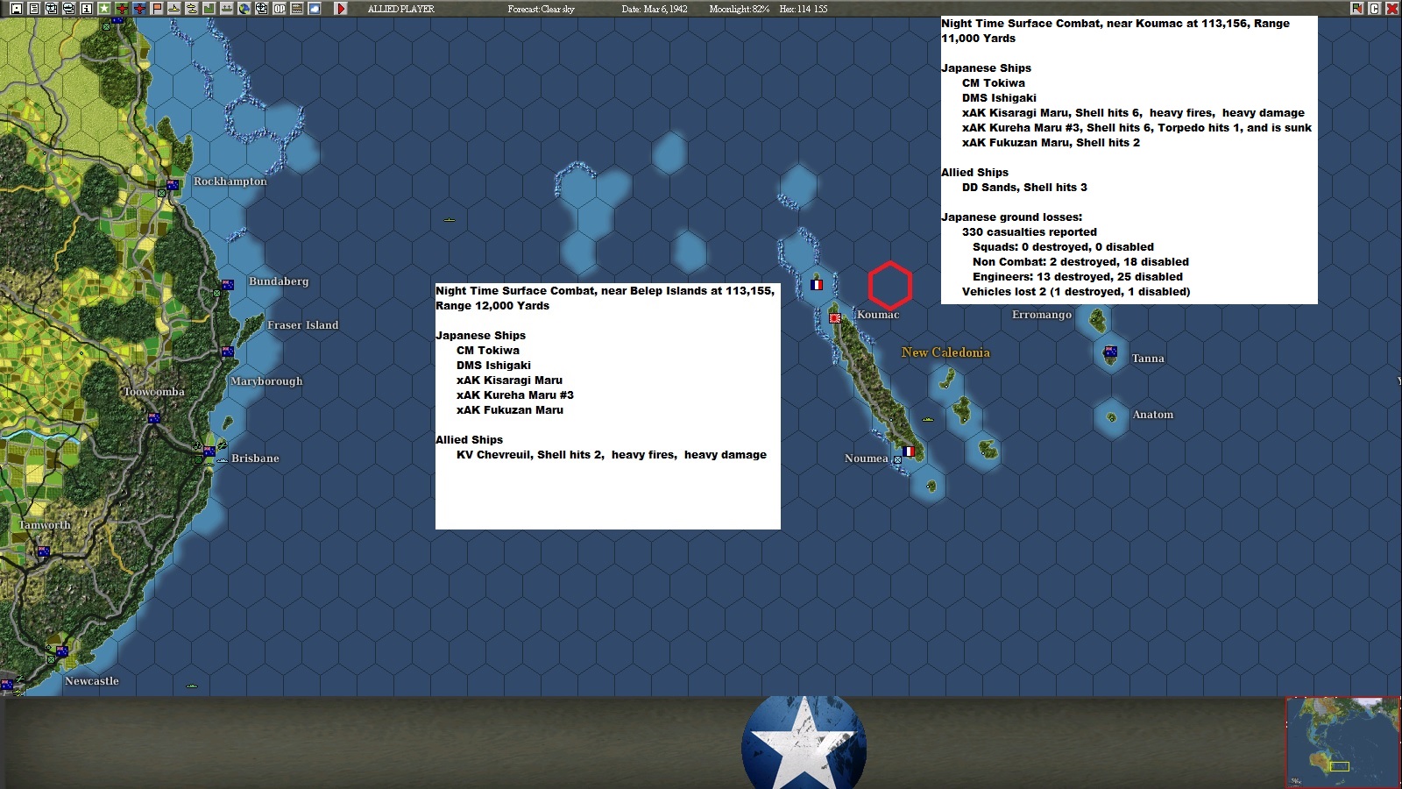Click the 'Rockhampton' map label
Screen dimensions: 1402x789
(230, 181)
